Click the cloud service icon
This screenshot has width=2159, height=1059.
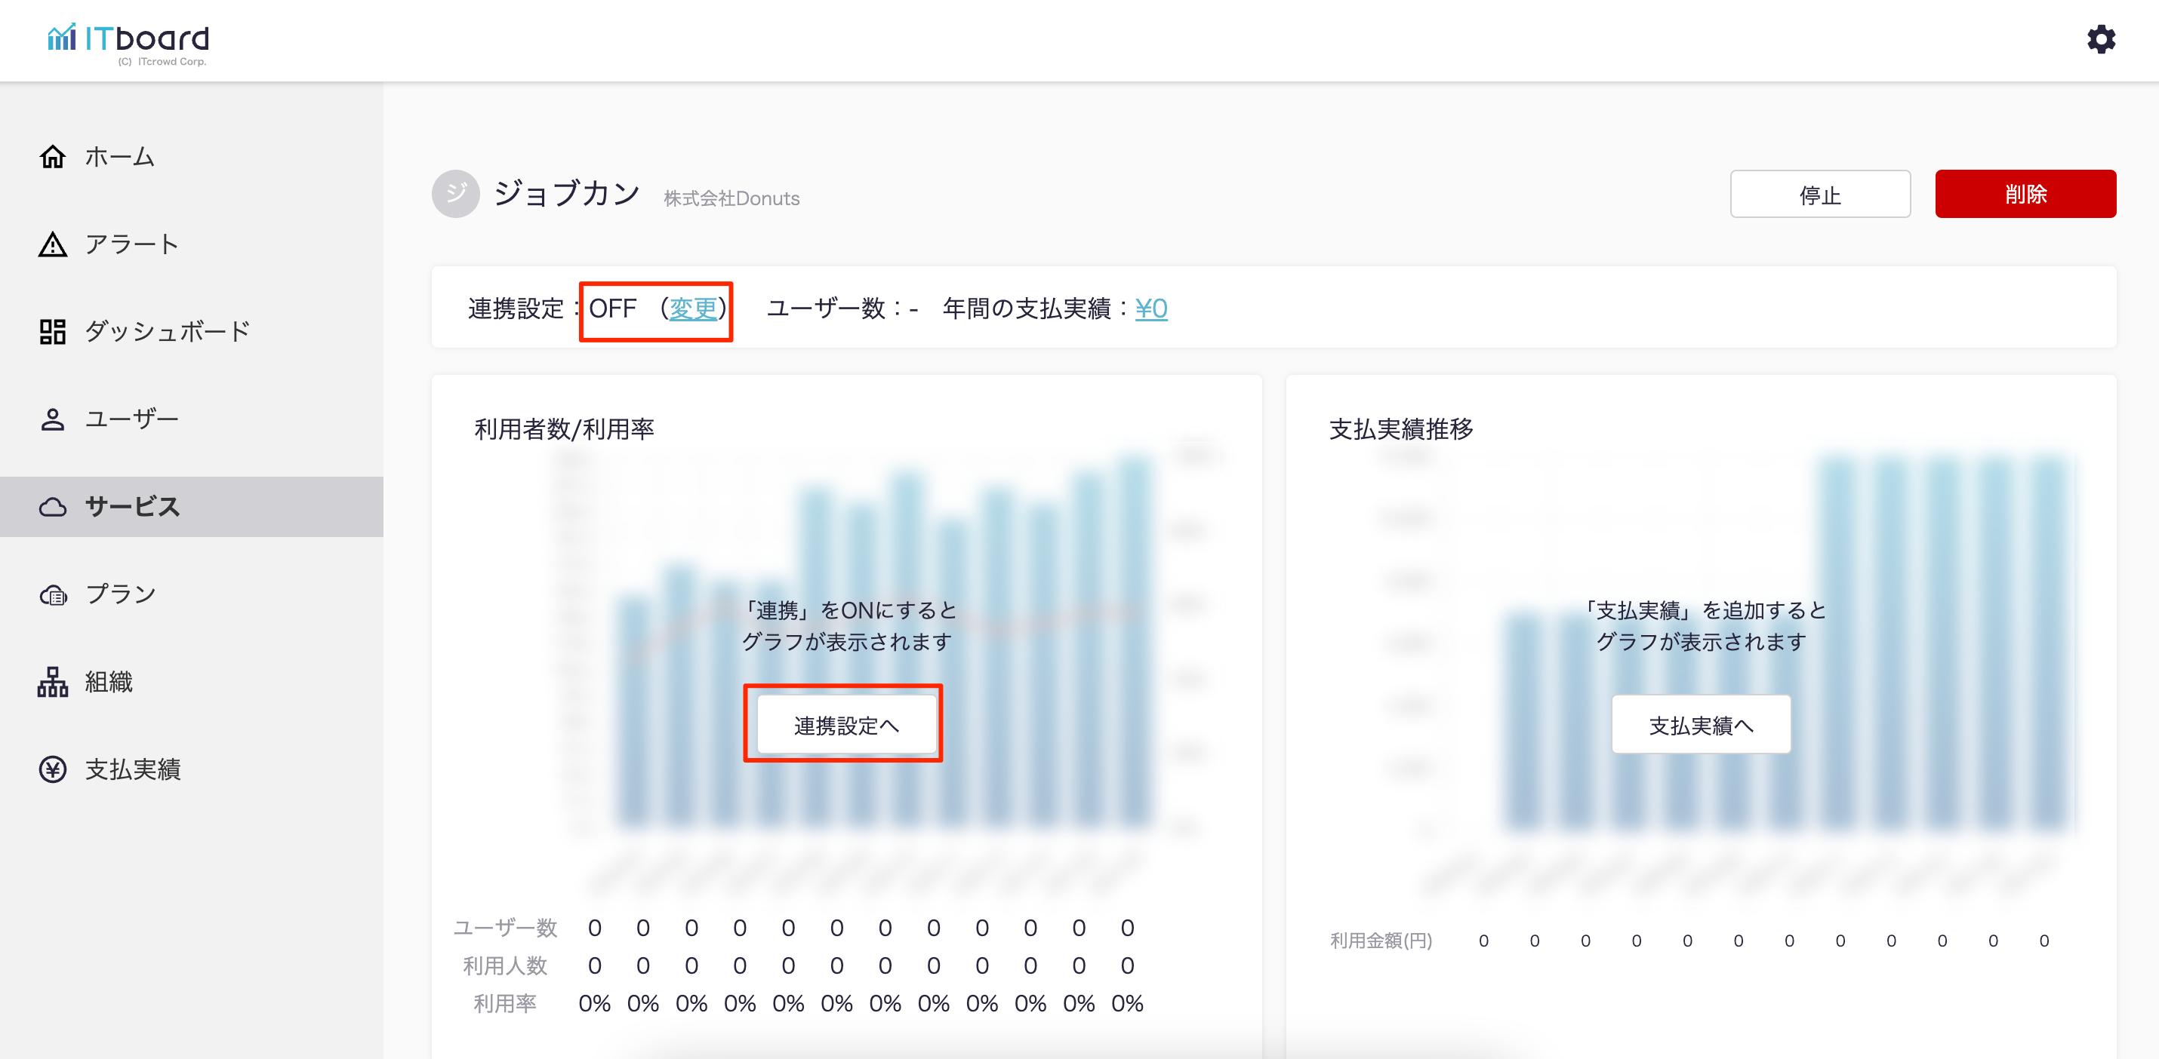click(x=53, y=508)
